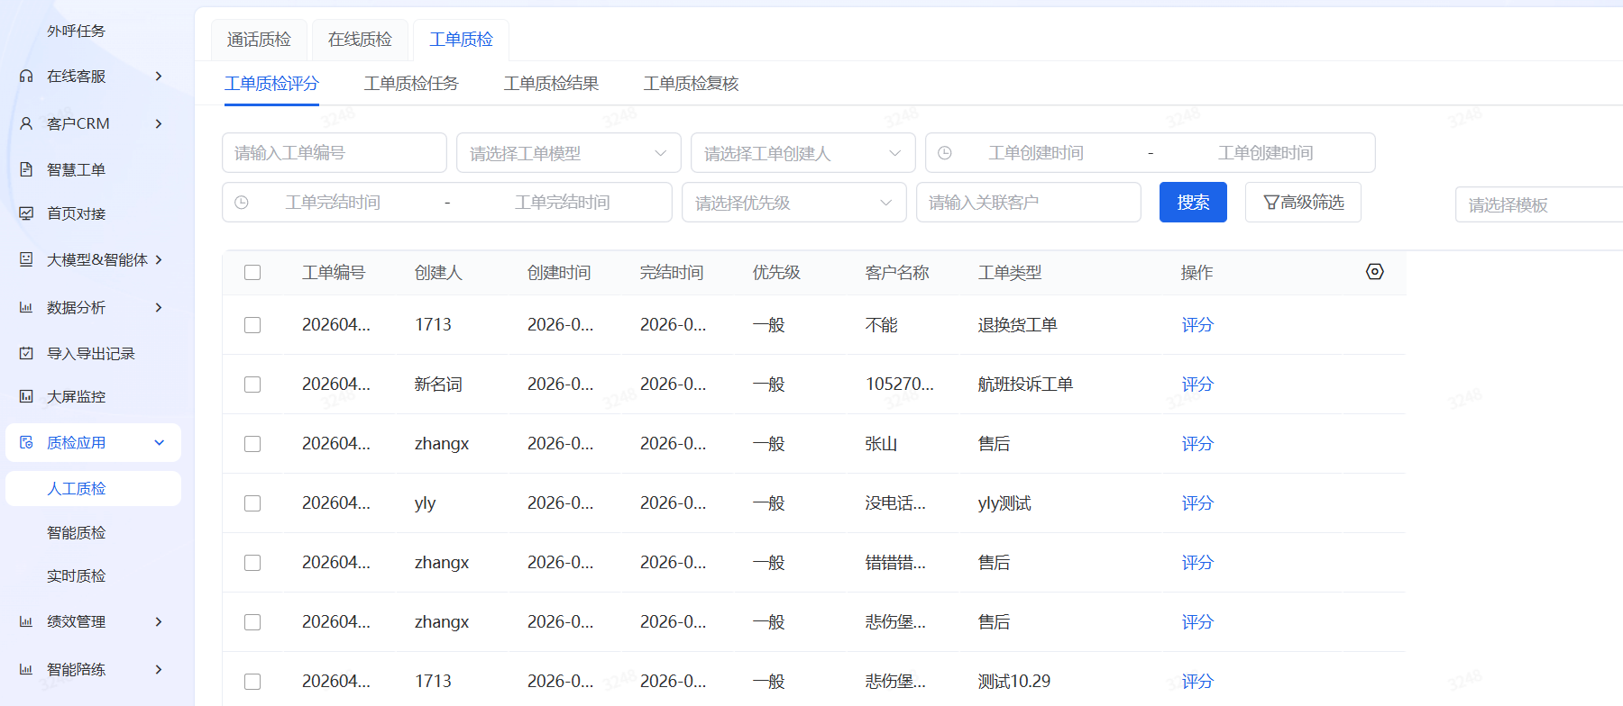The image size is (1623, 706).
Task: Switch to the 通话质检 tab
Action: [259, 40]
